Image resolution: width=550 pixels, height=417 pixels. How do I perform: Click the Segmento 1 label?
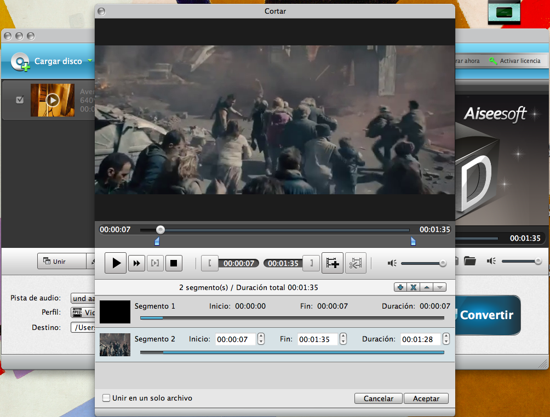point(154,306)
